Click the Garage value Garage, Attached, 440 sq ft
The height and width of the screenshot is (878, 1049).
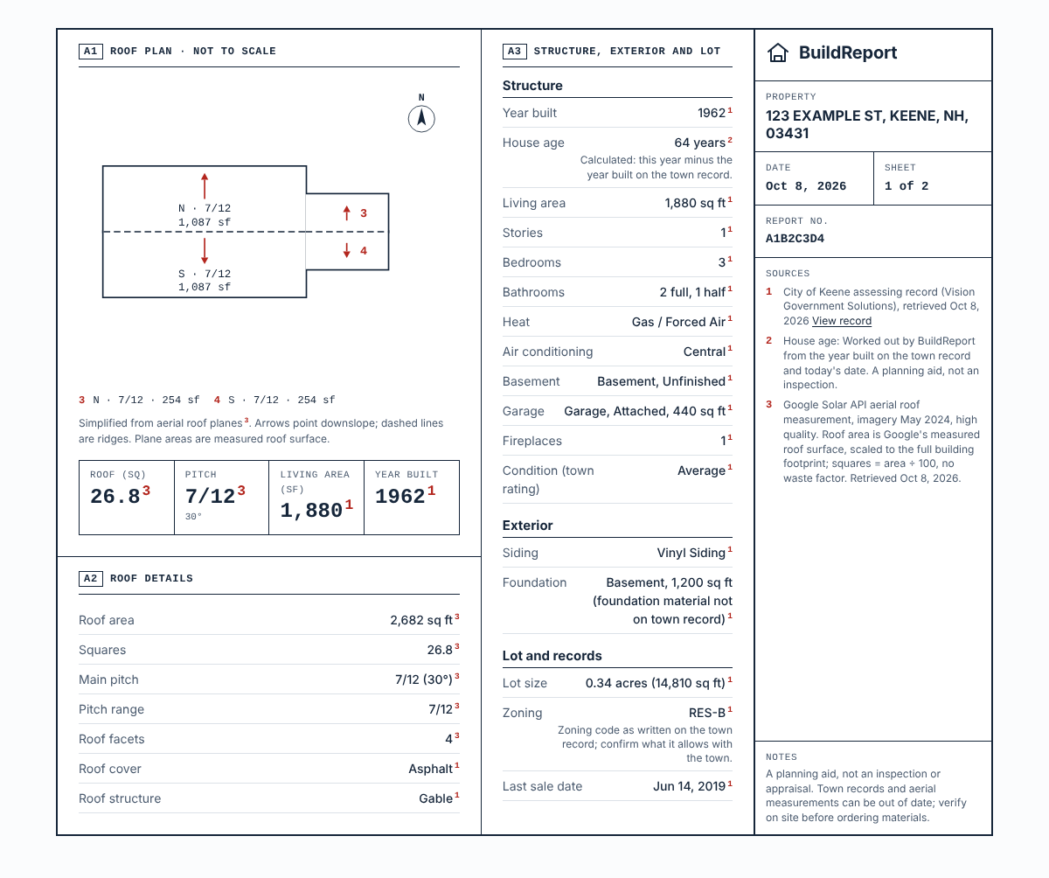coord(645,411)
